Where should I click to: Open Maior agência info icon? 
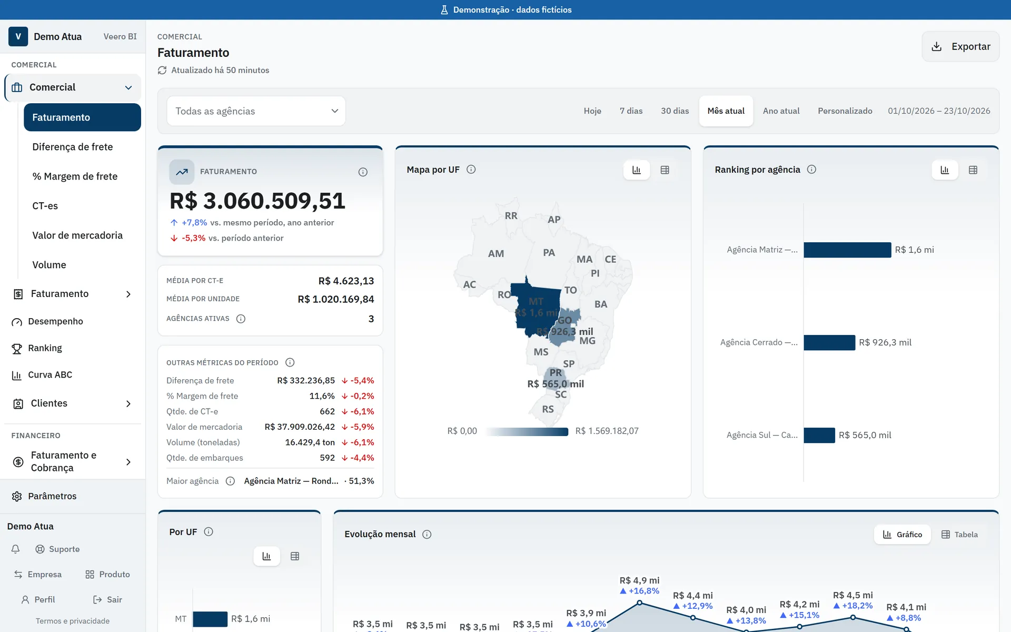tap(230, 481)
